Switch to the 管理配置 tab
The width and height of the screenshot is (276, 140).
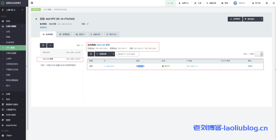(64, 34)
